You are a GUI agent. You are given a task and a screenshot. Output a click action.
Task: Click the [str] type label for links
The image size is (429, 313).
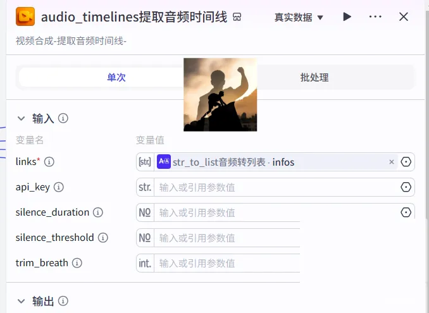click(145, 162)
